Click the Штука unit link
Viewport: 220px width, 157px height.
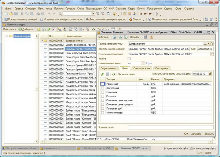coord(149,63)
